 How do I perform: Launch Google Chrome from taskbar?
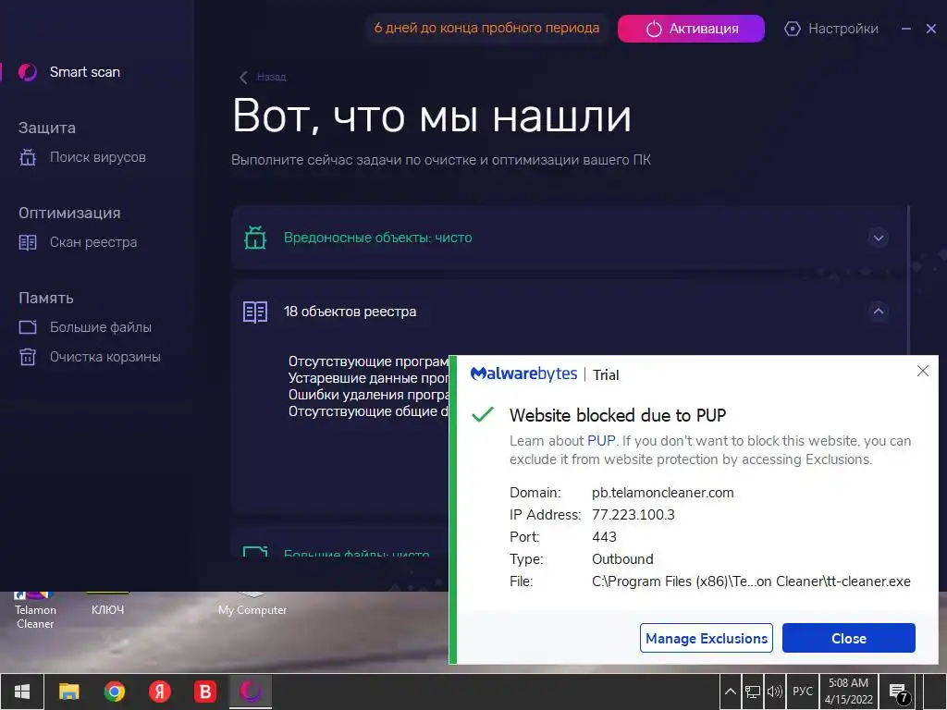pyautogui.click(x=115, y=692)
